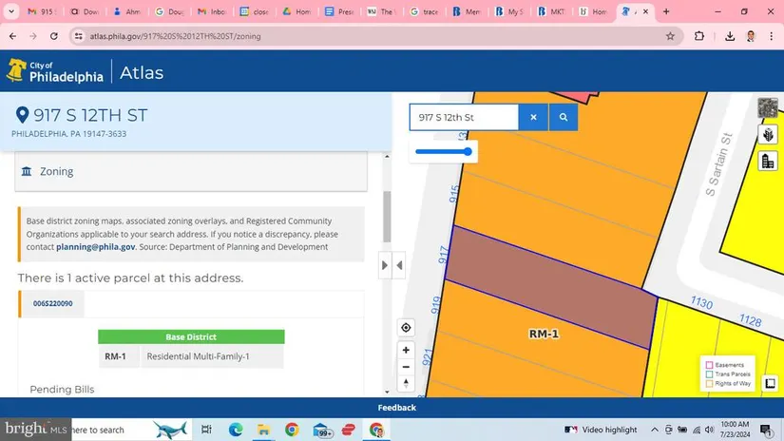Open the aerial imagery basemap button
Viewport: 784px width, 441px height.
tap(767, 108)
